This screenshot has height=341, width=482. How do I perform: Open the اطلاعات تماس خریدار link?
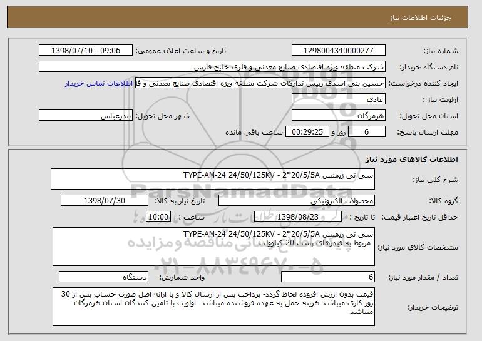pos(99,83)
